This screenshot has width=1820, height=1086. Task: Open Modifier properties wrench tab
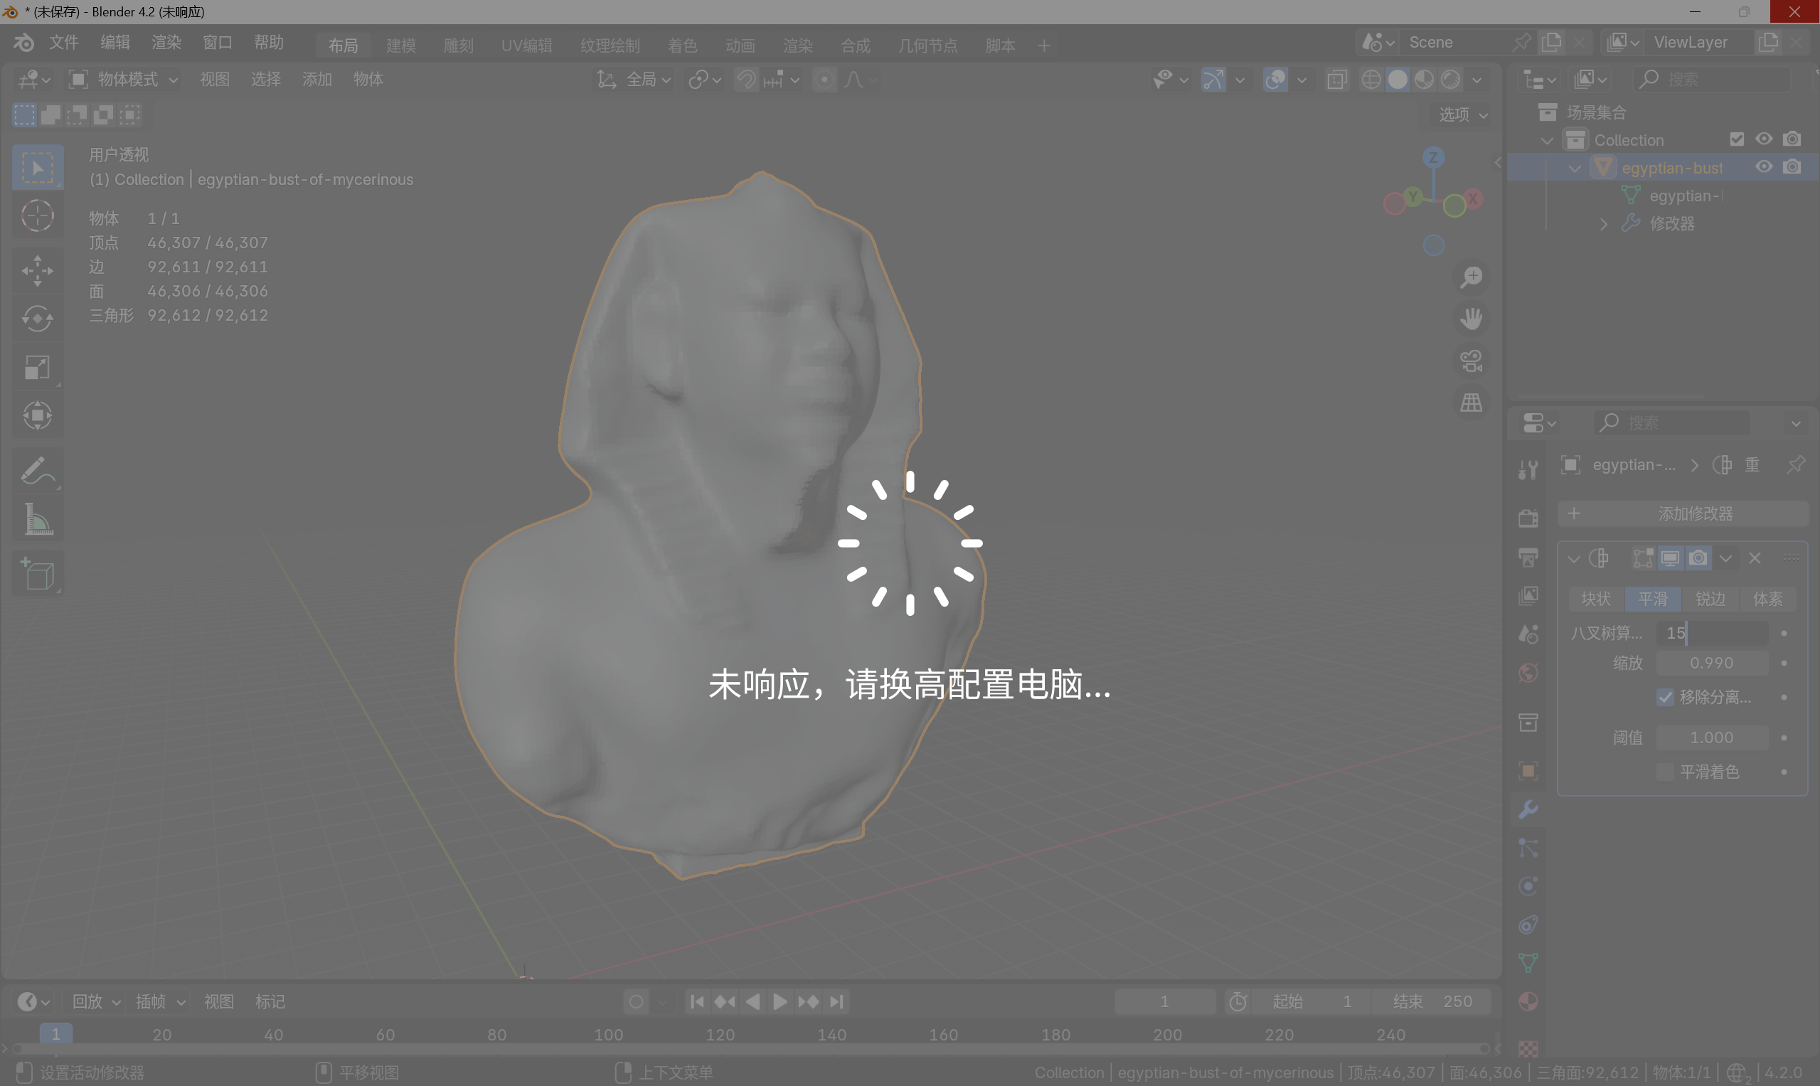1528,809
